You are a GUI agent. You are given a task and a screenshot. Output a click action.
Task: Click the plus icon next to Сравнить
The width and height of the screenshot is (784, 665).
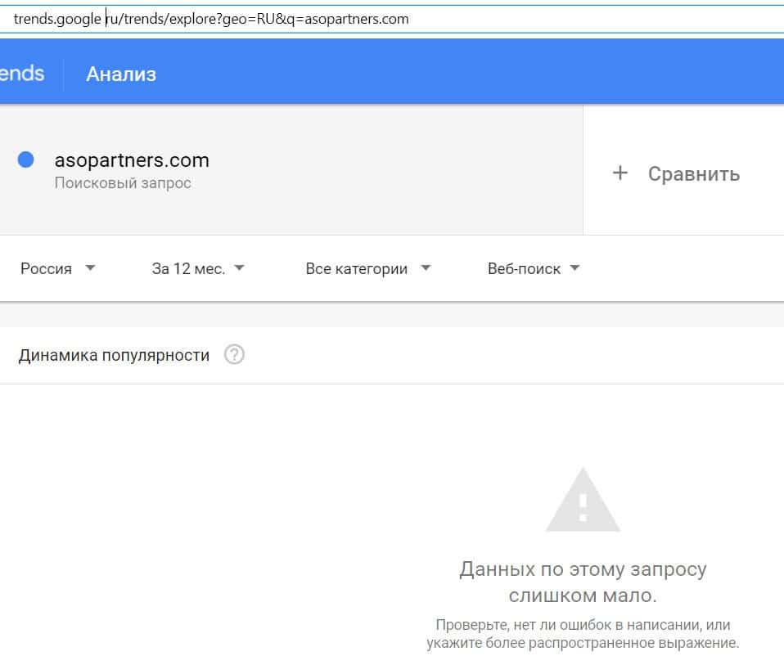click(x=620, y=173)
